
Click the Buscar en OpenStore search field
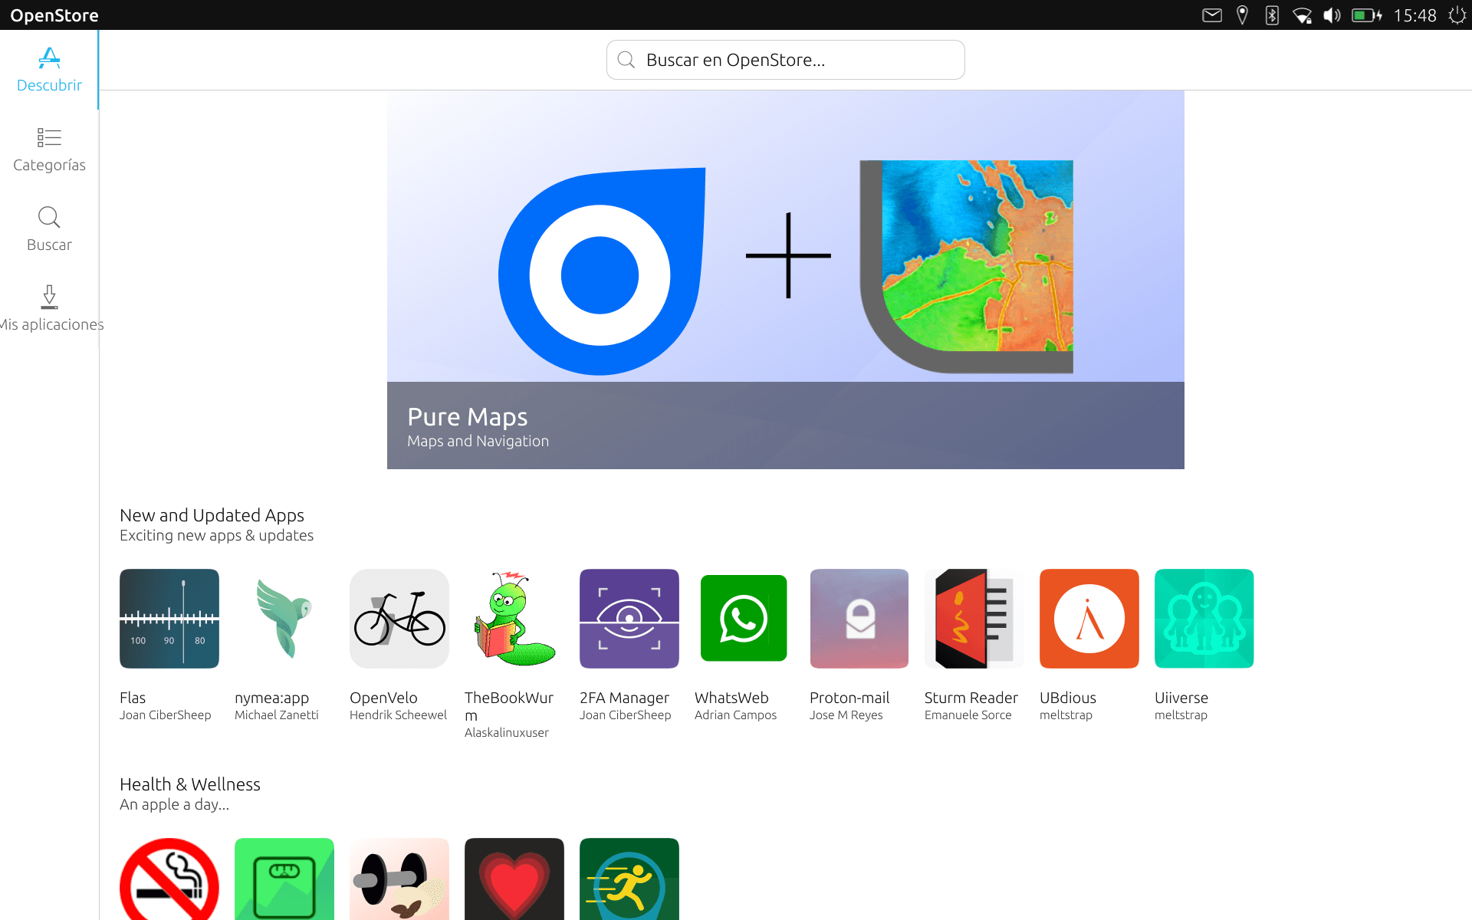click(x=785, y=60)
